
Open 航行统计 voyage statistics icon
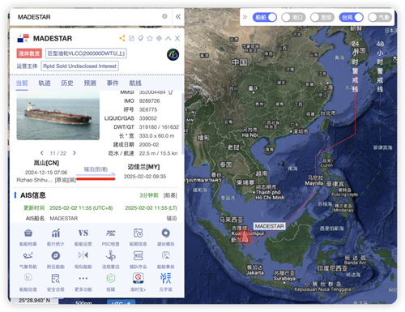(x=56, y=233)
